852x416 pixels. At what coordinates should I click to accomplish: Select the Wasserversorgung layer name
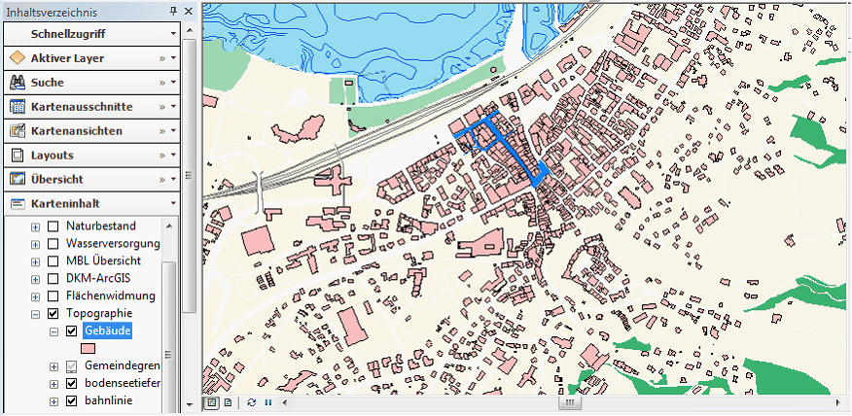[112, 243]
